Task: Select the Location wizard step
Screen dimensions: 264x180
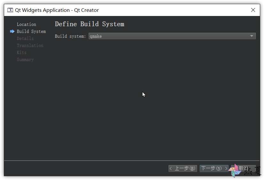Action: tap(27, 24)
